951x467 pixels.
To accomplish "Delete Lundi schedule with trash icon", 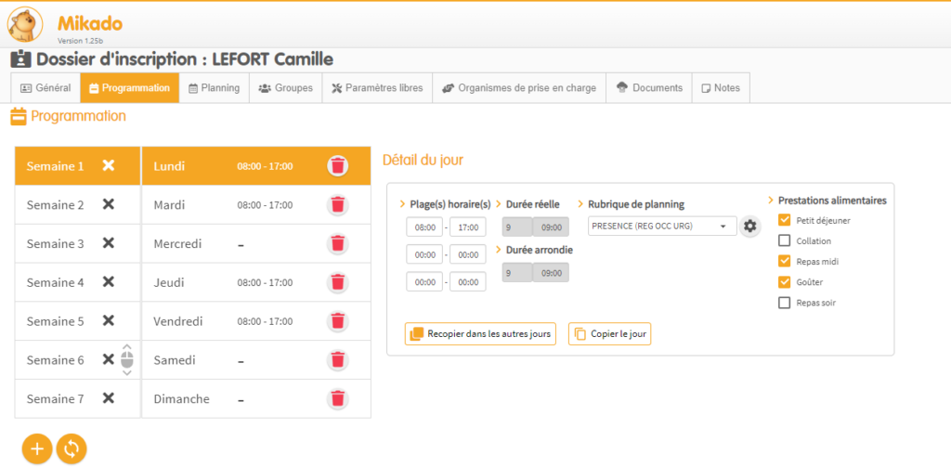I will (x=338, y=166).
